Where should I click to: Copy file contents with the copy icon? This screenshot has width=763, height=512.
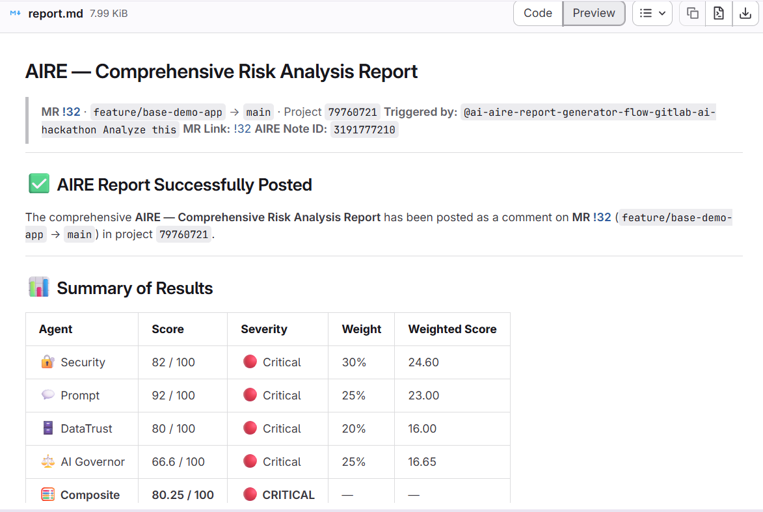point(693,13)
